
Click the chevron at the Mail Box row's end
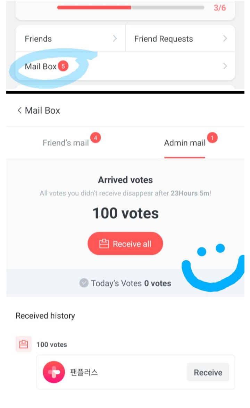[x=225, y=66]
